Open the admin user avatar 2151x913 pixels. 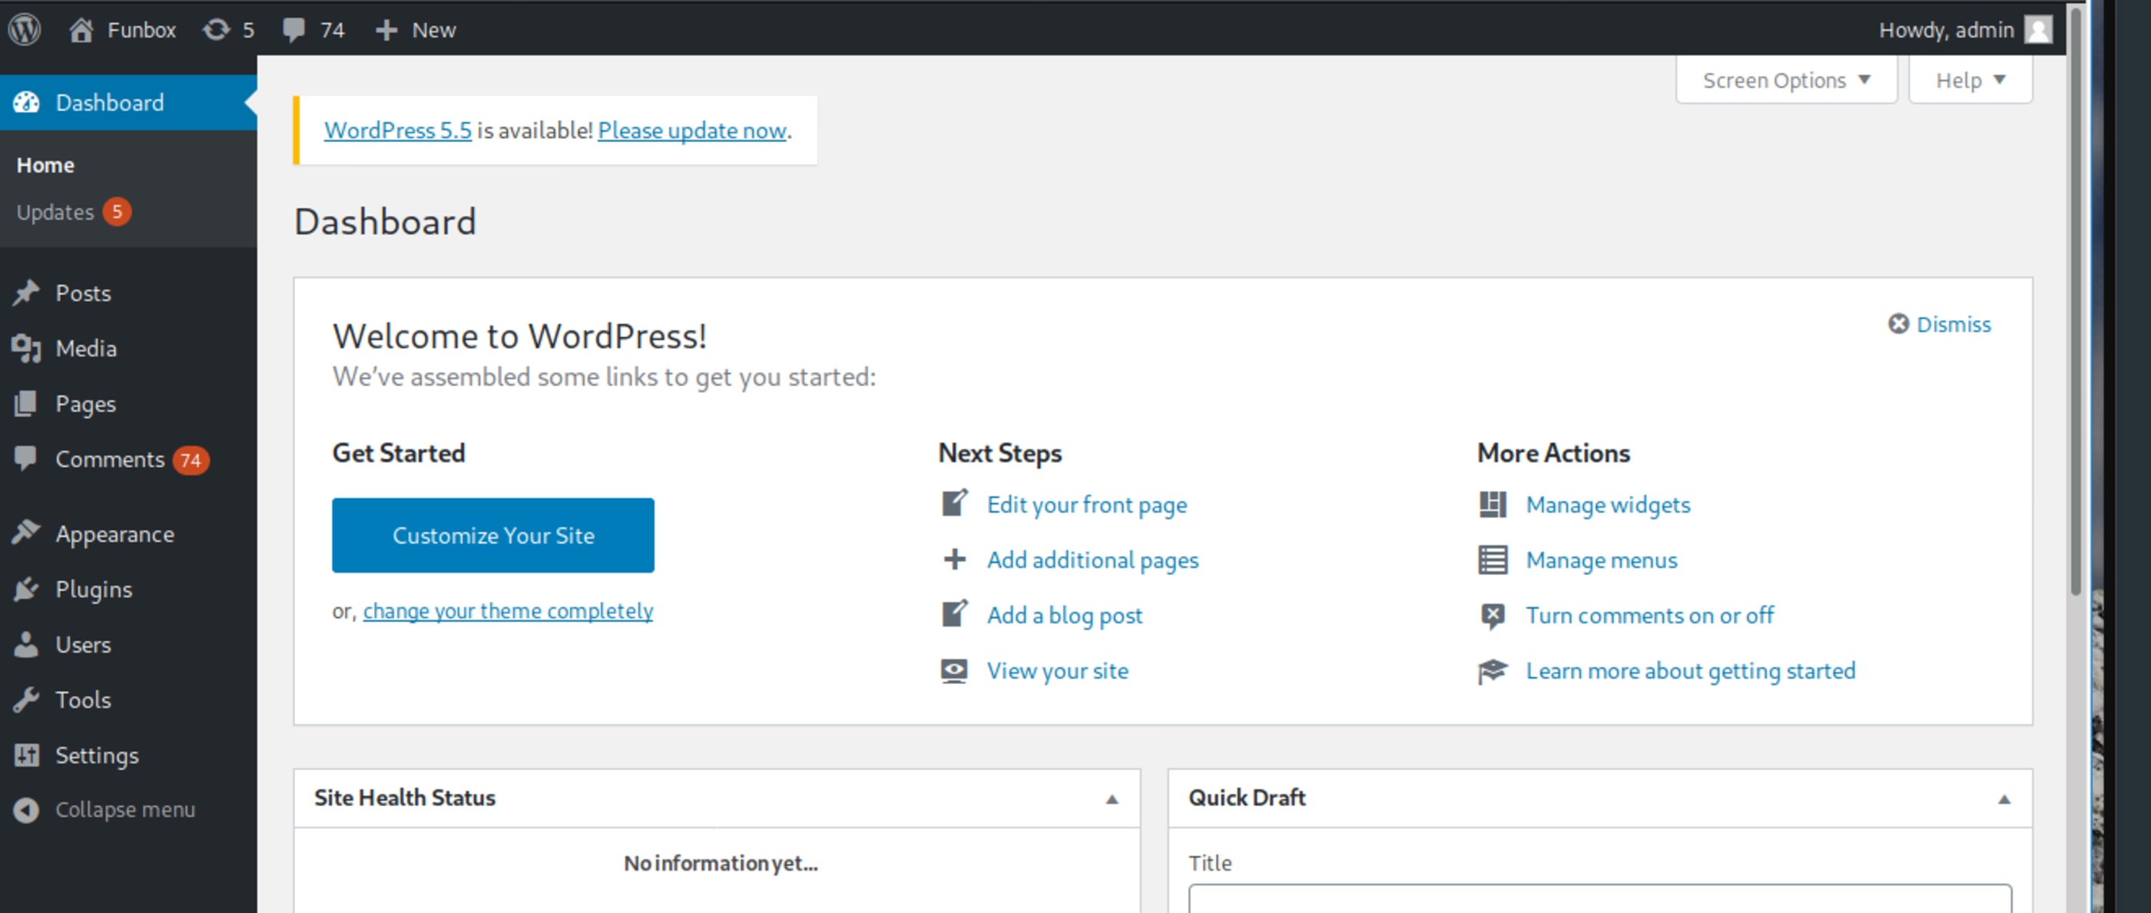pyautogui.click(x=2038, y=29)
